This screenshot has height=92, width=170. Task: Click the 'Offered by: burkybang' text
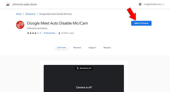[x=37, y=28]
